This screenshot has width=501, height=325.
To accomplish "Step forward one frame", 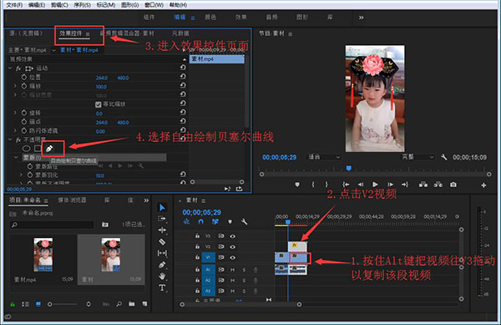I will tap(391, 185).
